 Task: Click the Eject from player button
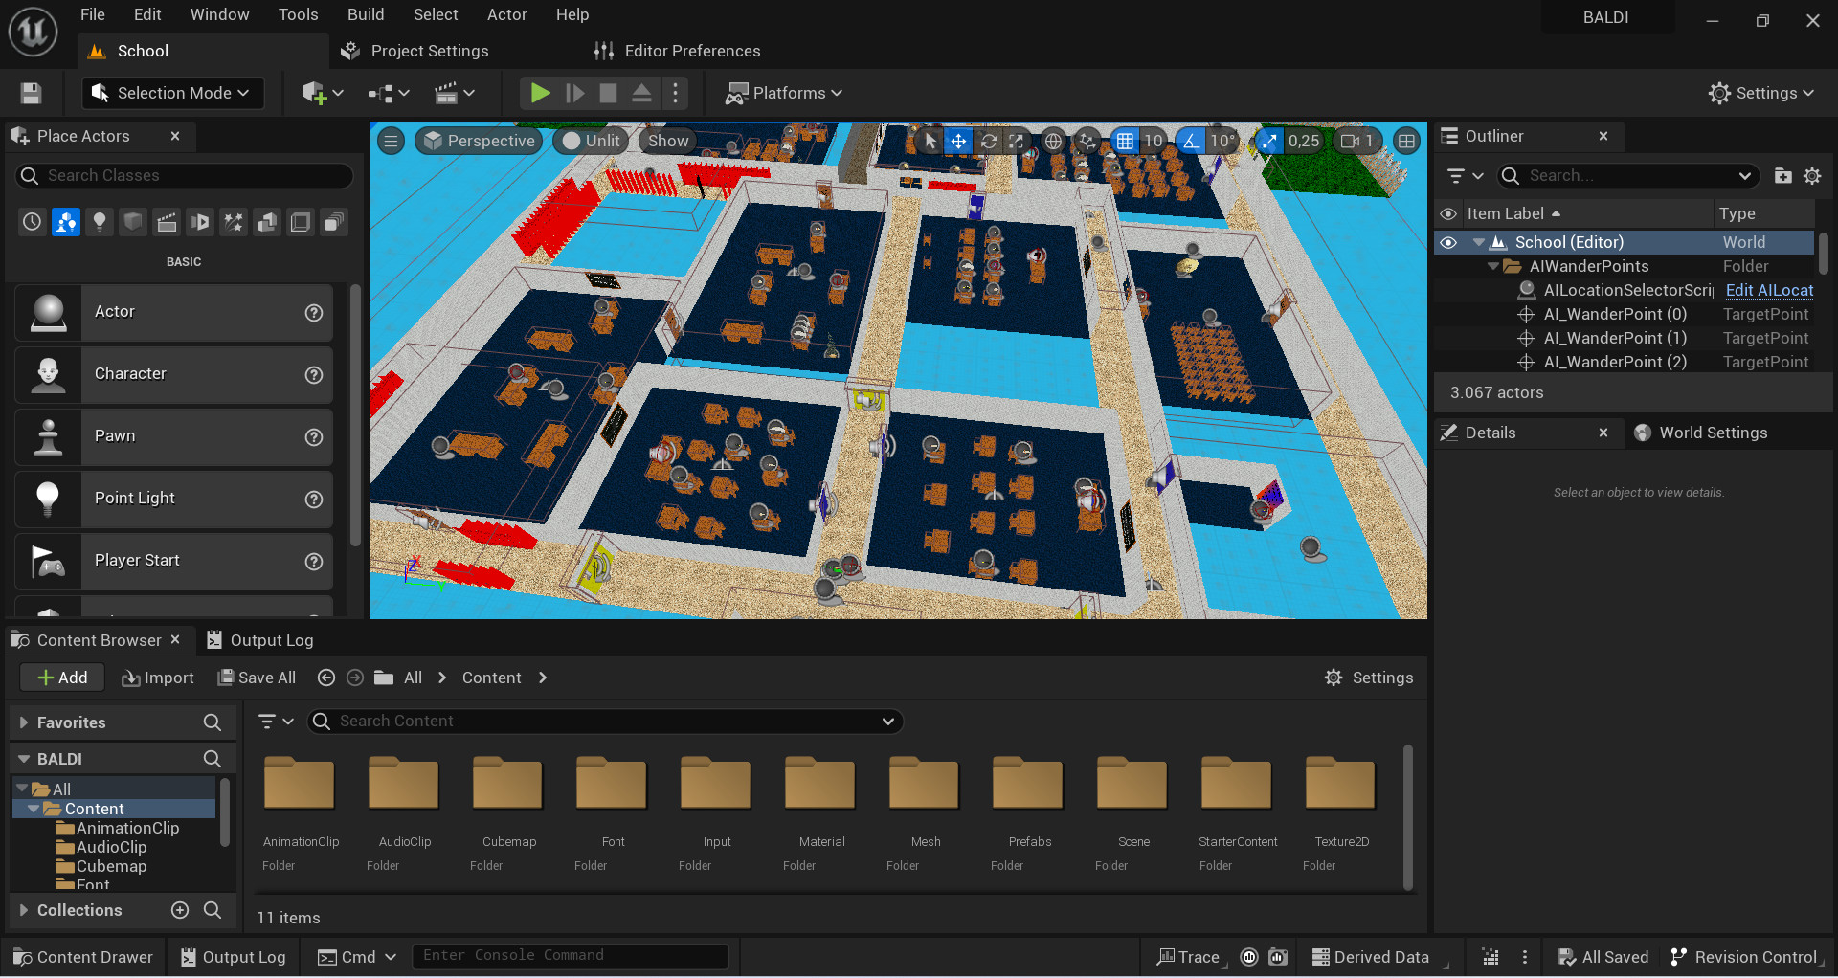click(641, 93)
